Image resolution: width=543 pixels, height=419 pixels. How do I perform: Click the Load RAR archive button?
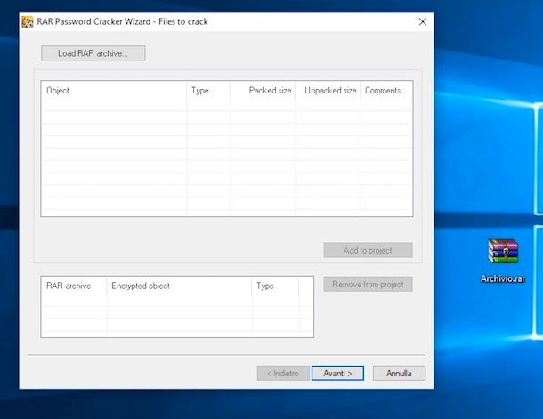pyautogui.click(x=93, y=53)
